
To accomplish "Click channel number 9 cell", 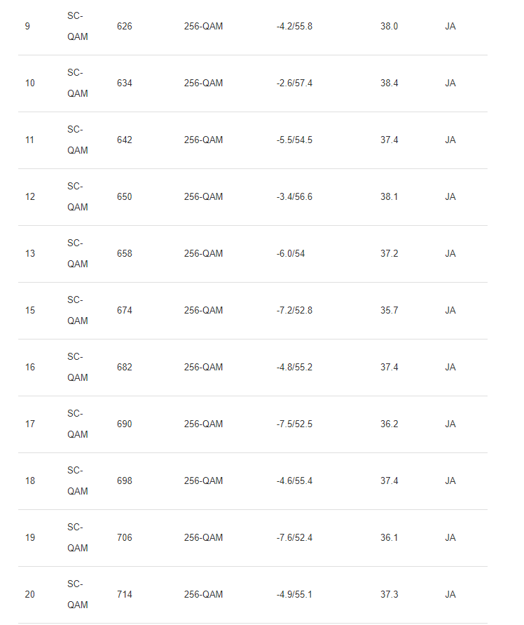I will tap(27, 26).
